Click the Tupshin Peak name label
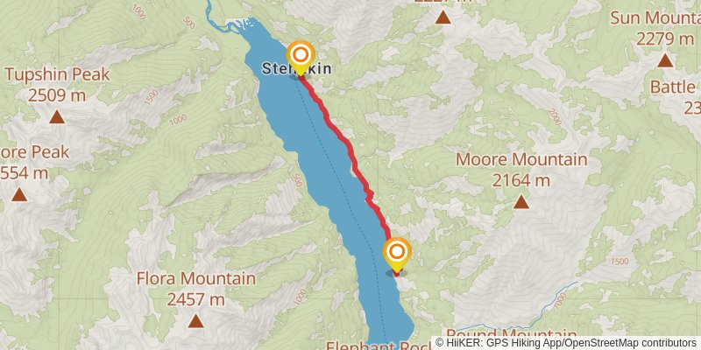Image resolution: width=701 pixels, height=350 pixels. pyautogui.click(x=57, y=75)
